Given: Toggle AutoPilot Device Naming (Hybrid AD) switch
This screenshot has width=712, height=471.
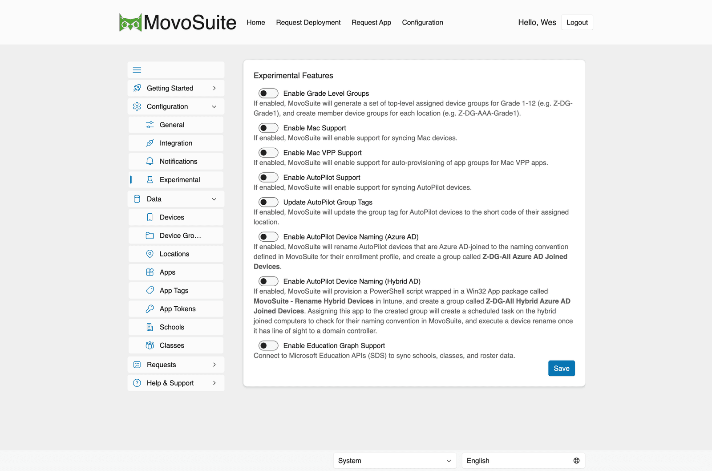Looking at the screenshot, I should pyautogui.click(x=268, y=281).
